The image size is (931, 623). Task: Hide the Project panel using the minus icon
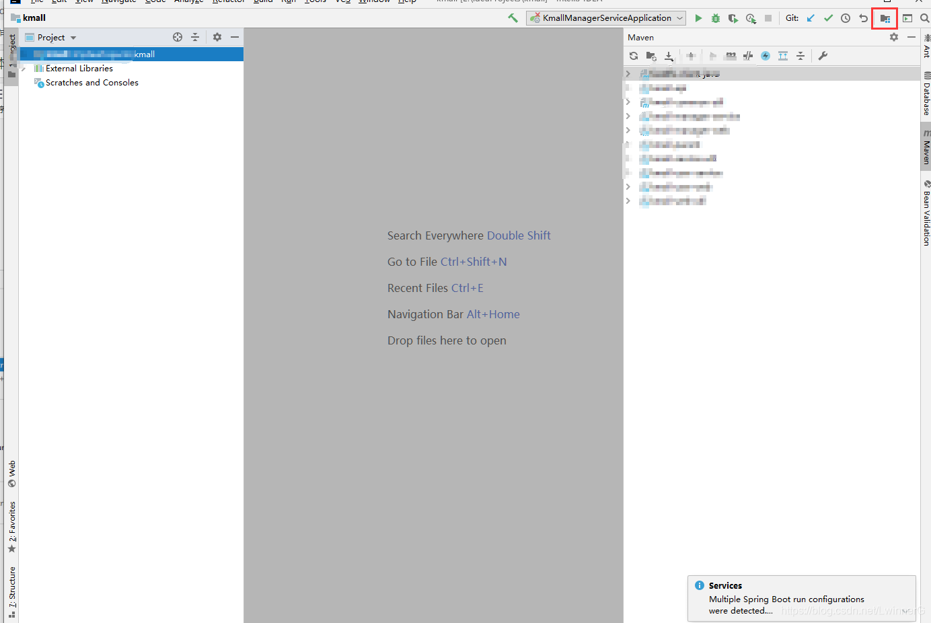235,38
